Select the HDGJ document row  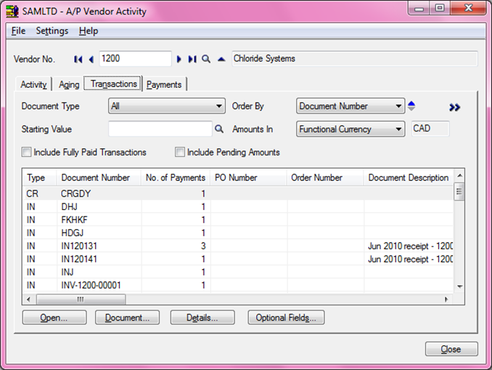tap(238, 233)
